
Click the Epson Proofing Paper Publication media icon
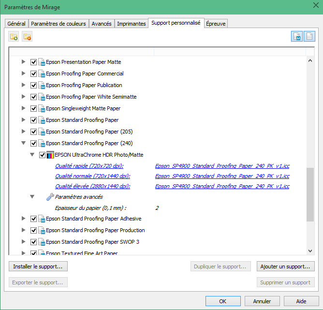coord(42,85)
